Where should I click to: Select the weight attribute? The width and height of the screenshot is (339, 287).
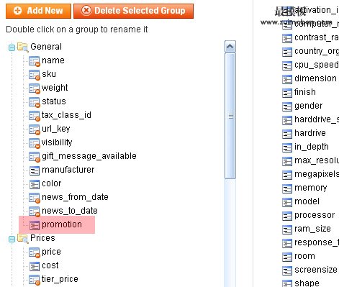coord(55,88)
